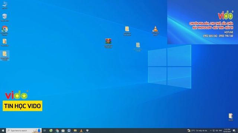Open the volume control in the tray
This screenshot has height=133, width=238.
tap(217, 130)
